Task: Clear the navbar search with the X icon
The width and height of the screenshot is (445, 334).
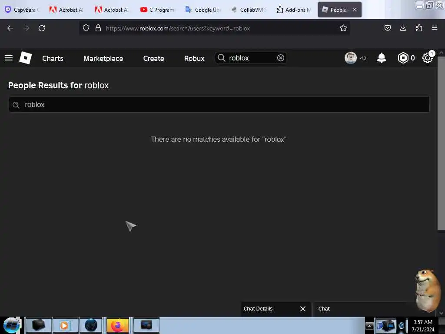Action: tap(280, 58)
